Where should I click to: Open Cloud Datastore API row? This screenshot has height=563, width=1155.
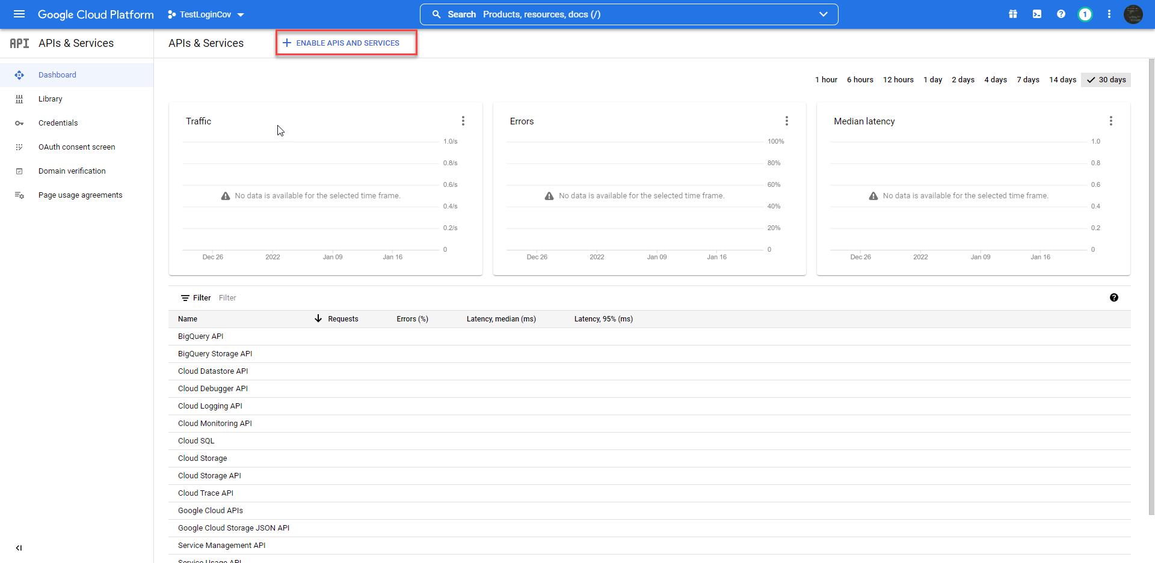click(650, 371)
